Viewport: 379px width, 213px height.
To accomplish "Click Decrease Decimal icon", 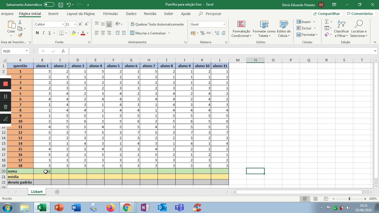I will coord(224,33).
